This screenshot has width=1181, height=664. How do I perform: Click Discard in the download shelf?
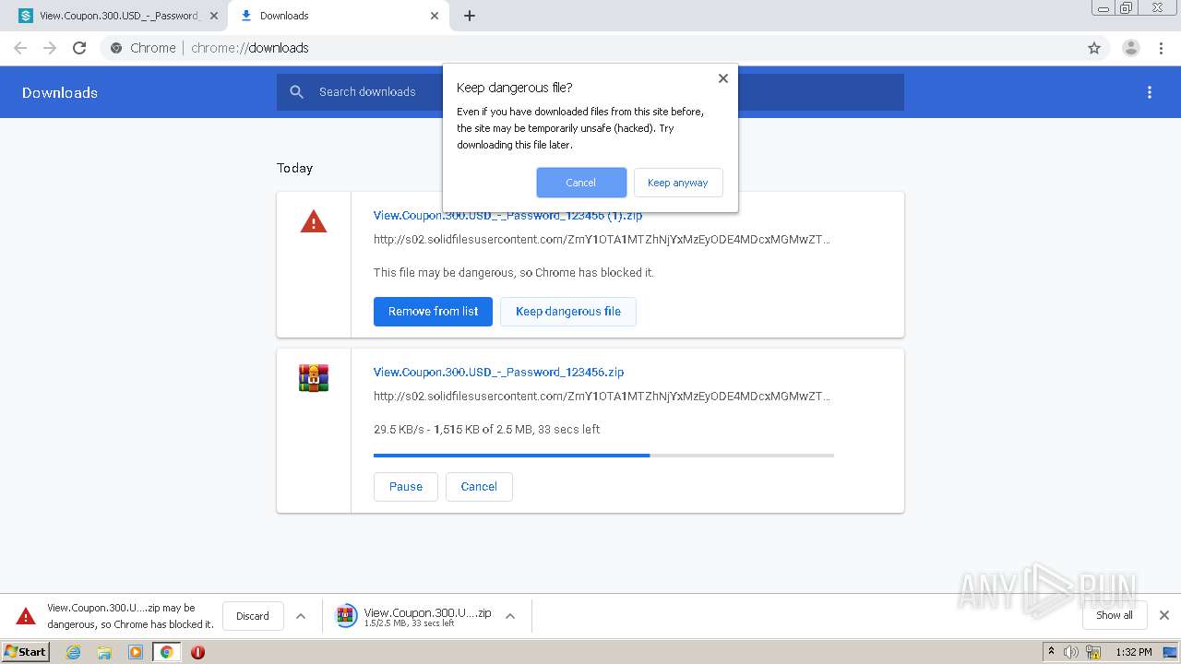(253, 616)
